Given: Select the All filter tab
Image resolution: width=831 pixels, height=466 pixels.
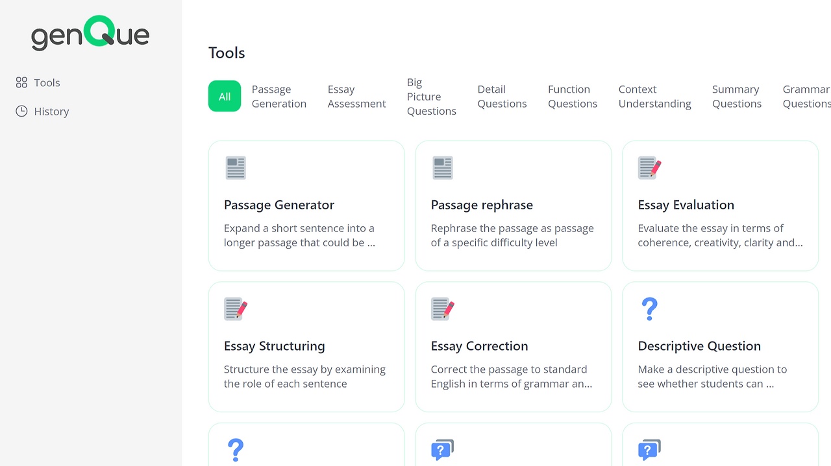Looking at the screenshot, I should [x=225, y=96].
